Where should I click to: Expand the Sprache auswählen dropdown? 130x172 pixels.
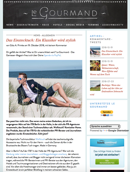point(105,127)
